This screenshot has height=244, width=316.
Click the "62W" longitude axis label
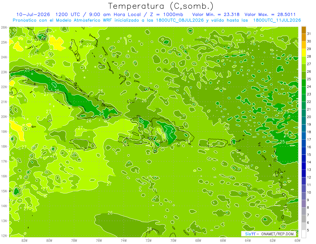point(273,241)
